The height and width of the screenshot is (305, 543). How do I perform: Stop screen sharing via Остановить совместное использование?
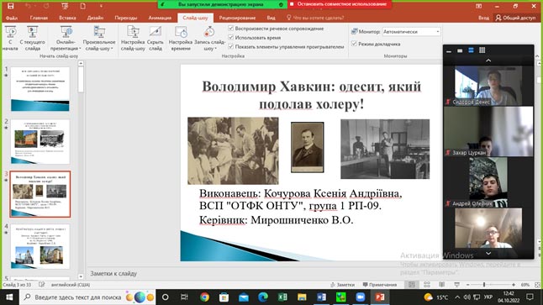pyautogui.click(x=340, y=4)
